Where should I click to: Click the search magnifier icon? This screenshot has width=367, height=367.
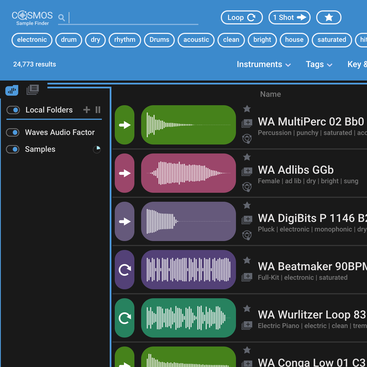(61, 18)
